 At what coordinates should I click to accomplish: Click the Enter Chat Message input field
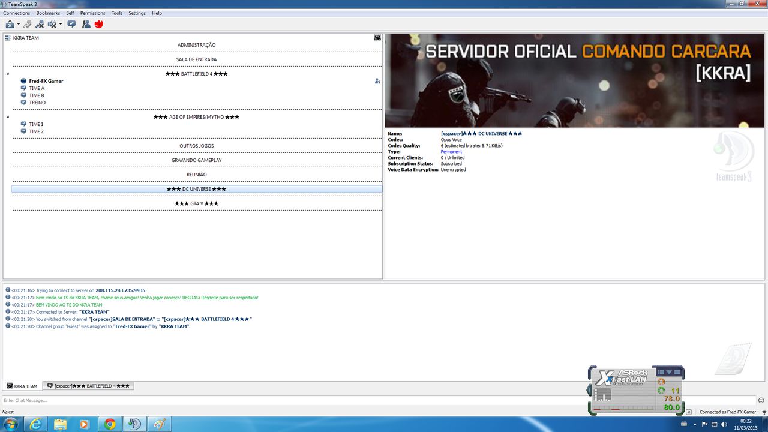(378, 400)
